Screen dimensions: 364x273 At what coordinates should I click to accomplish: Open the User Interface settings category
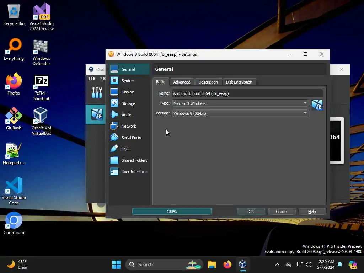point(129,172)
